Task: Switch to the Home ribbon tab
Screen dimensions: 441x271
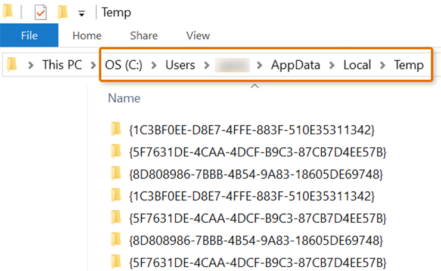Action: point(87,36)
